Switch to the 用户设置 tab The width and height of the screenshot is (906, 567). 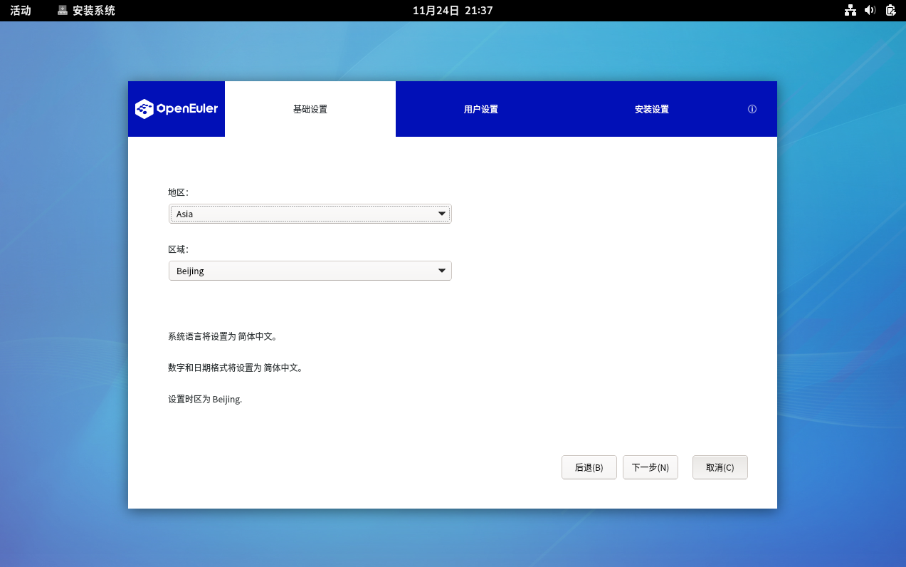pos(481,109)
